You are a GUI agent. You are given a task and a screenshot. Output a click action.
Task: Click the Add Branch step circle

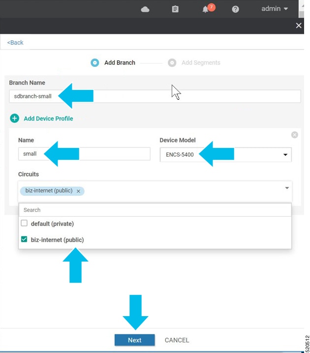[x=95, y=63]
